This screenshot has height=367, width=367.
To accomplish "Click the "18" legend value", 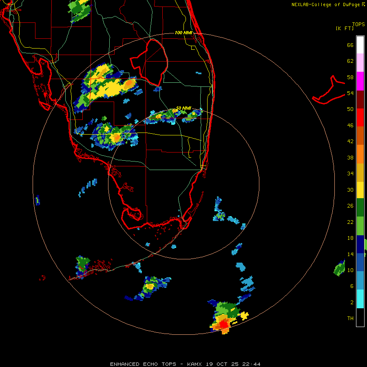I will tap(350, 238).
